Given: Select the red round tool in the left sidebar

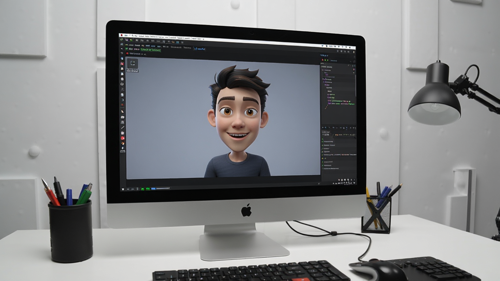Looking at the screenshot, I should (x=123, y=138).
